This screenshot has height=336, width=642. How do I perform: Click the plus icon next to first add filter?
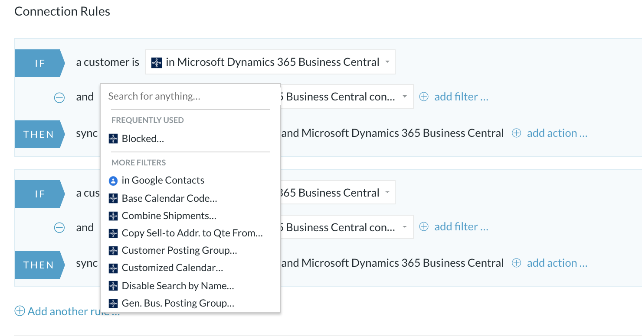pyautogui.click(x=424, y=97)
